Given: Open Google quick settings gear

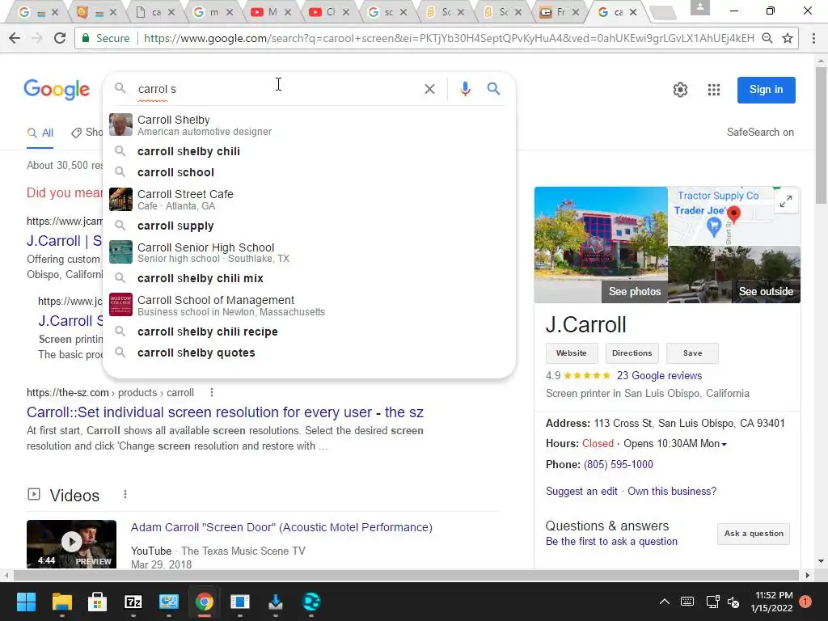Looking at the screenshot, I should tap(680, 90).
